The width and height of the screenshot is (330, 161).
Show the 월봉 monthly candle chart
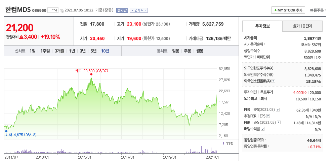200,51
